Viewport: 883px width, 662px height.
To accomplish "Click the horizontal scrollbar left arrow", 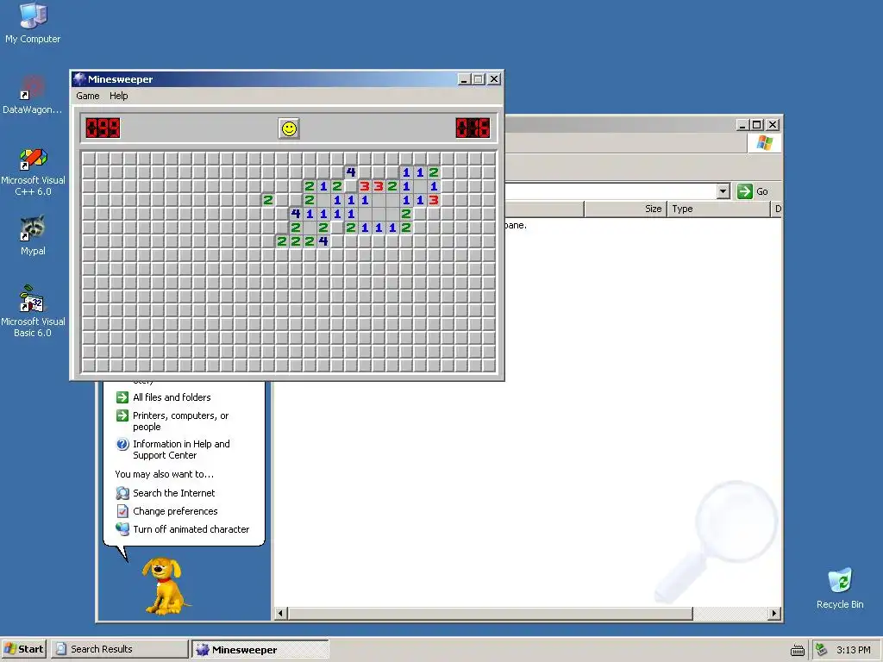I will (280, 614).
